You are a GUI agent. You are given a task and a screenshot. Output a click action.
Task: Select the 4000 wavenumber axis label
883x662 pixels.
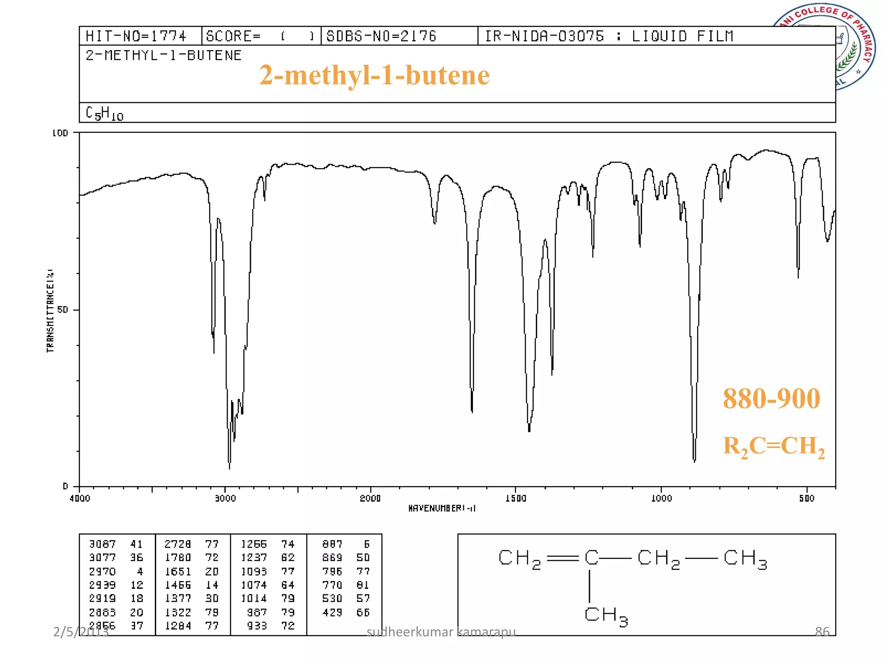(x=80, y=499)
